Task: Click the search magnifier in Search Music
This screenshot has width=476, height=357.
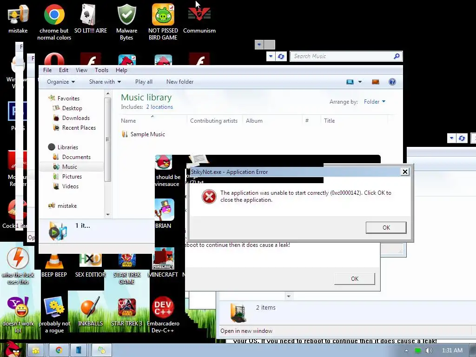Action: tap(397, 56)
